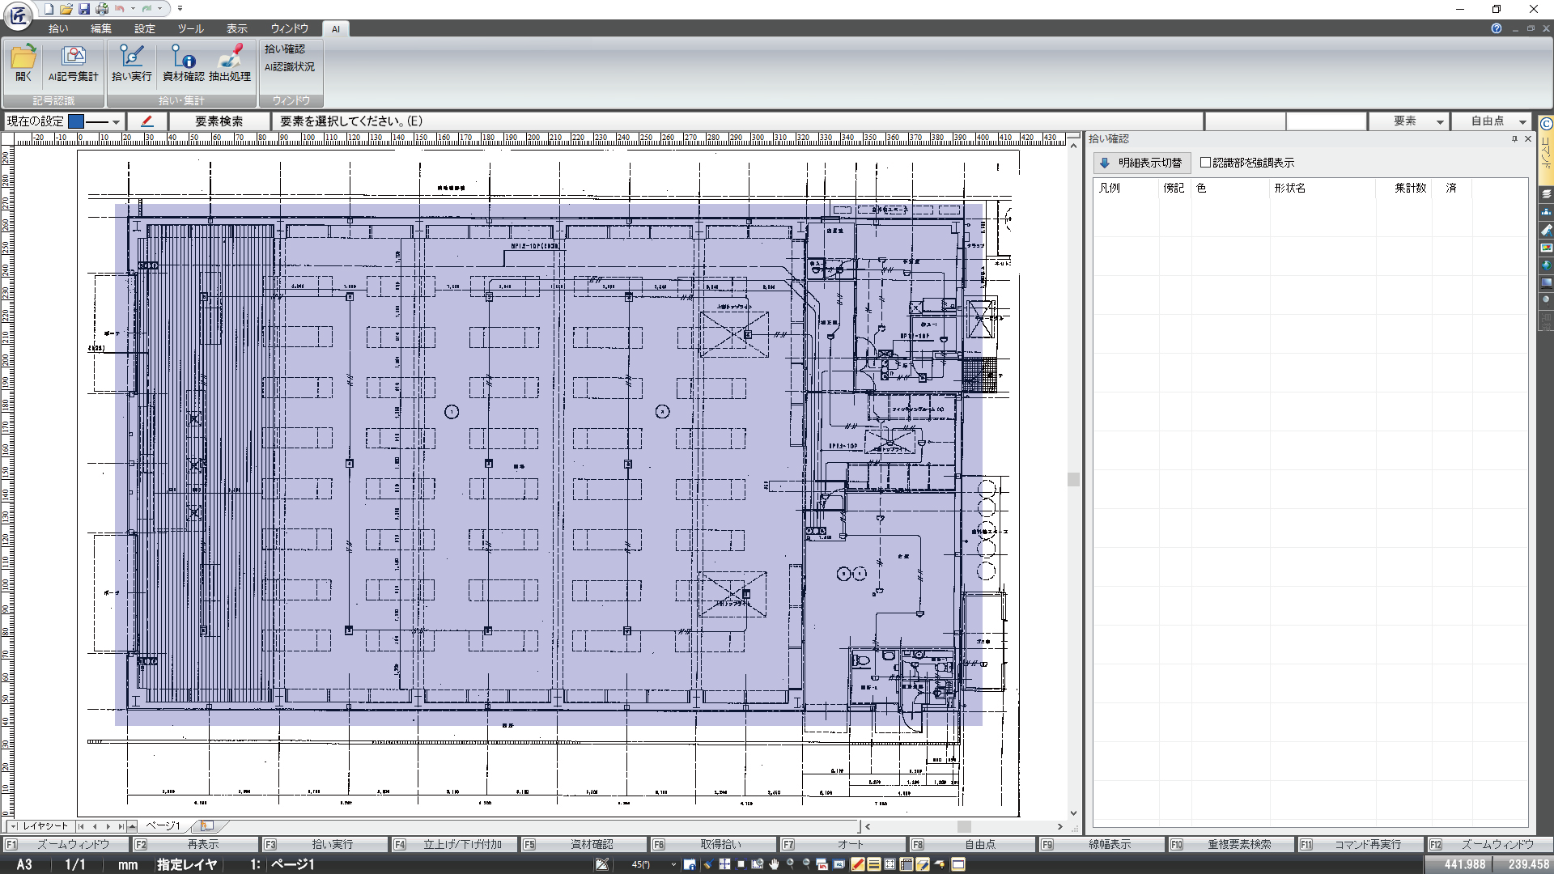Toggle the horizontal lines mode in status bar
The image size is (1554, 874).
click(x=874, y=864)
